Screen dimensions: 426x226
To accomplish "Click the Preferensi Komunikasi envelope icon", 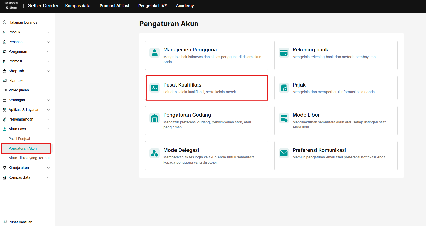I will click(284, 153).
